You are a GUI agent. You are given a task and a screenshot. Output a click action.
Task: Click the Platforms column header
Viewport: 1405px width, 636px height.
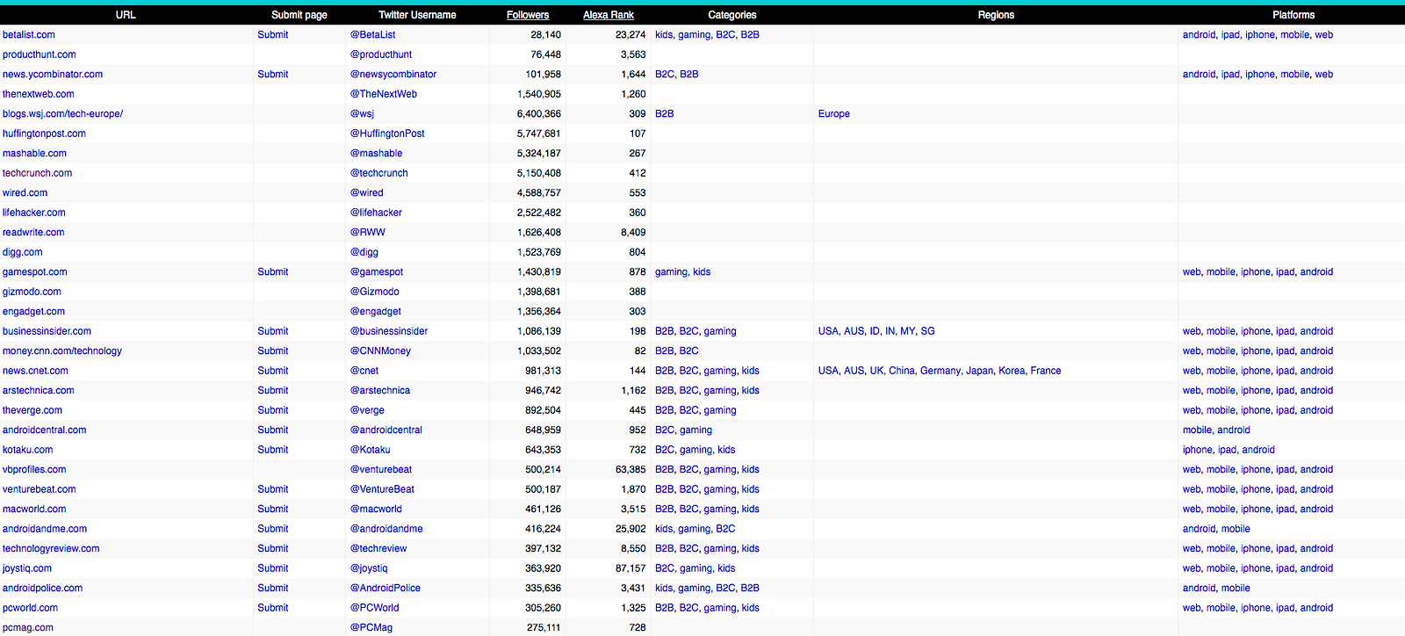[1293, 15]
